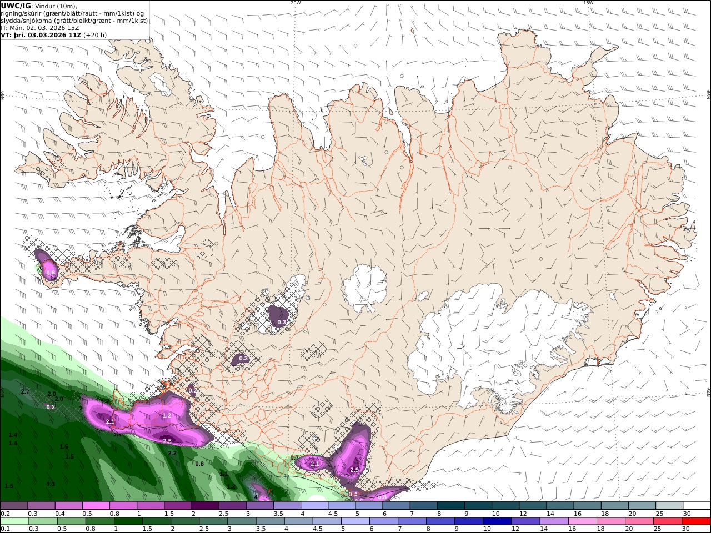Click the white '0.2' label in the southwest sea
Screen dimensions: 711x533
(x=51, y=407)
